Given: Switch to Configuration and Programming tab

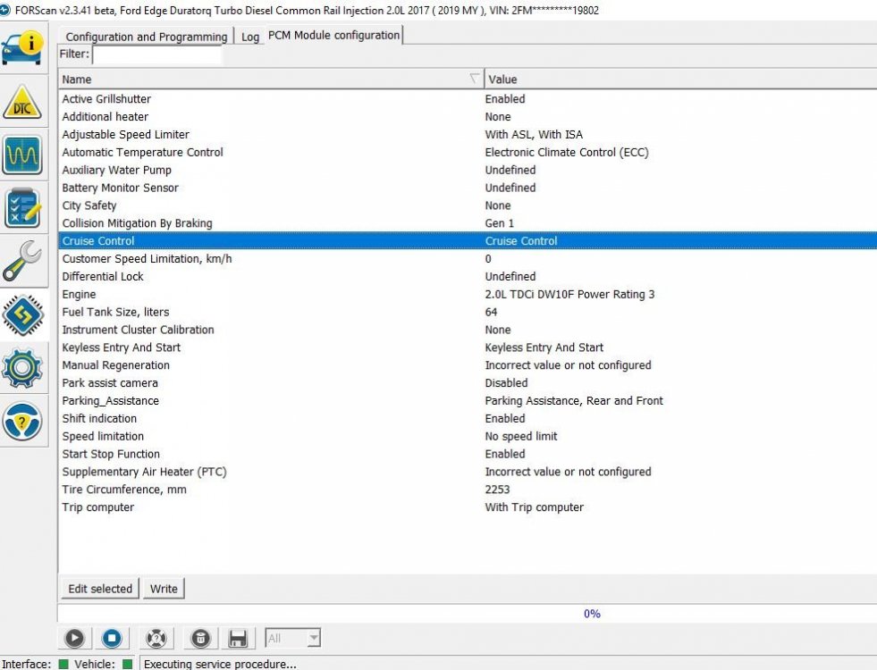Looking at the screenshot, I should (146, 37).
